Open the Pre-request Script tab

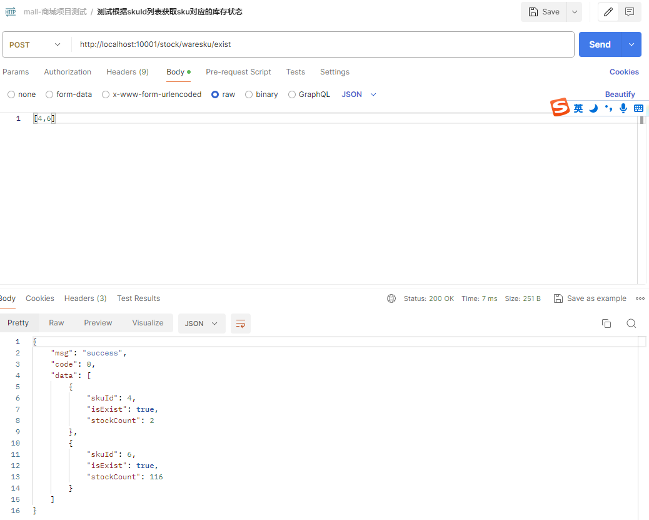[238, 72]
